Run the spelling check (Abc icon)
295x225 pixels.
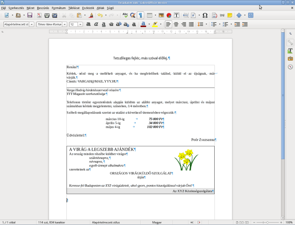(125, 15)
